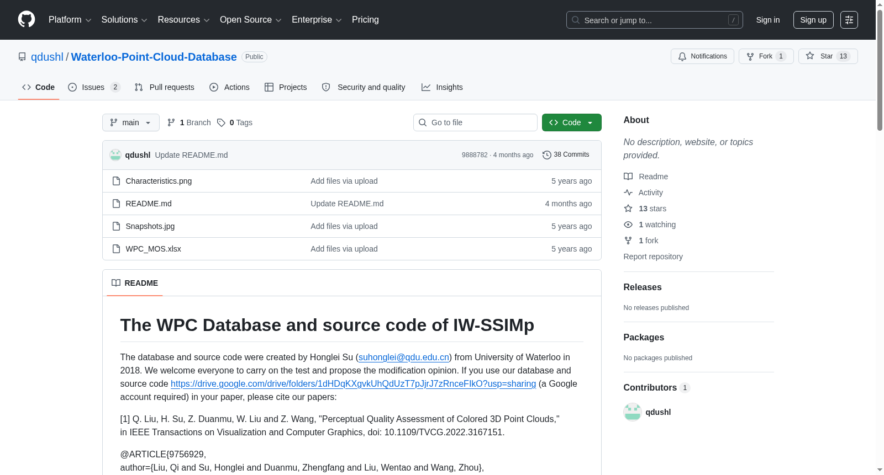Click the tag icon beside 0 Tags
884x475 pixels.
(x=221, y=122)
